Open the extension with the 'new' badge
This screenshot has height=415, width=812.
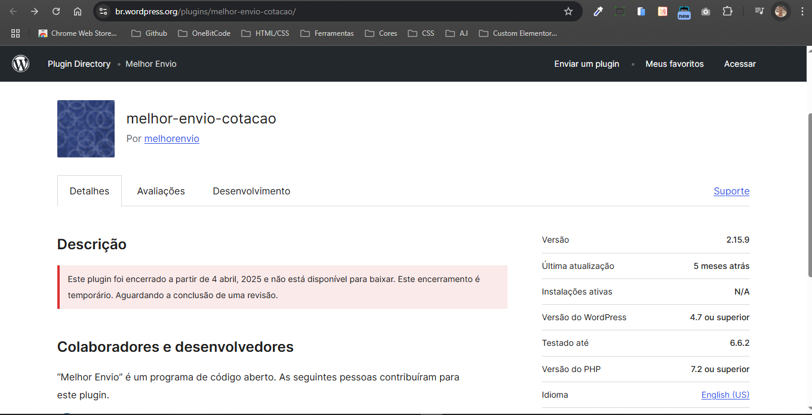coord(684,12)
